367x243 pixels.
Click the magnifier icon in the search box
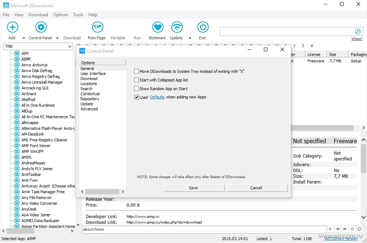(x=358, y=32)
